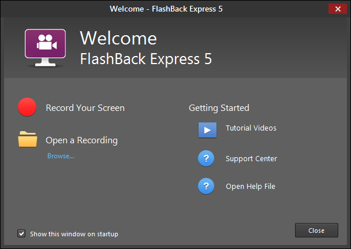
Task: Go to the Support Center text link
Action: click(251, 159)
